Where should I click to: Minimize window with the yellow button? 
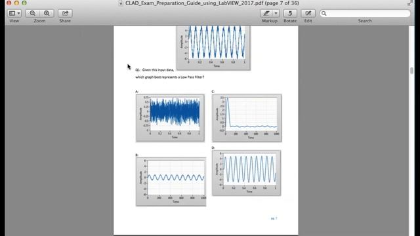point(16,3)
